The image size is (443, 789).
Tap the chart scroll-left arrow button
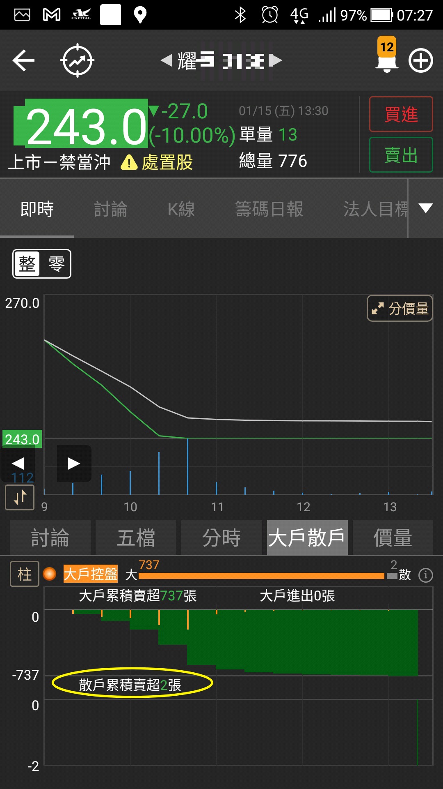coord(18,464)
